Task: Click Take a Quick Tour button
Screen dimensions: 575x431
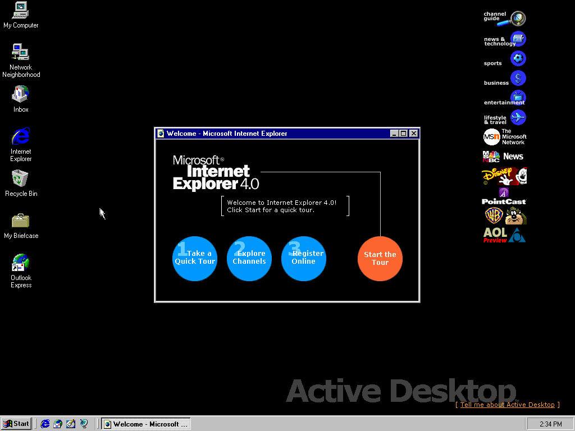Action: pos(195,258)
